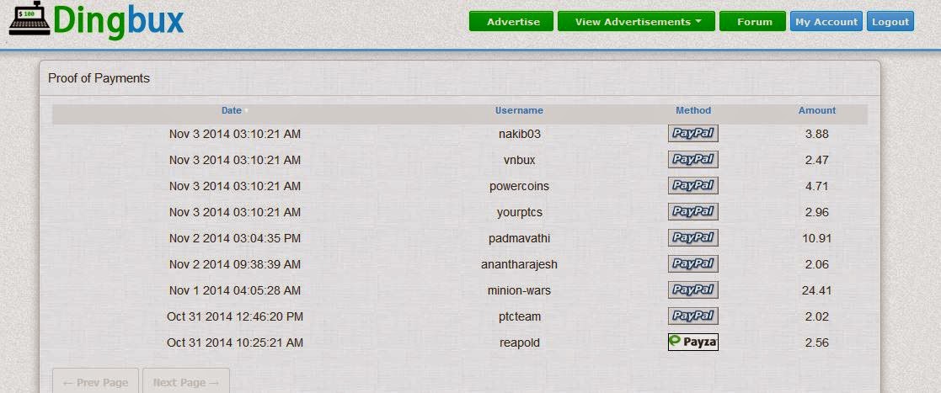
Task: Click the Dingbux site name text
Action: (118, 20)
